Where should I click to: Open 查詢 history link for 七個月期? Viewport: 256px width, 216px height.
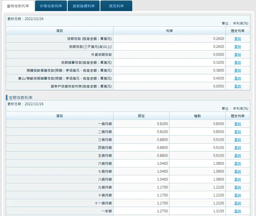pyautogui.click(x=238, y=172)
